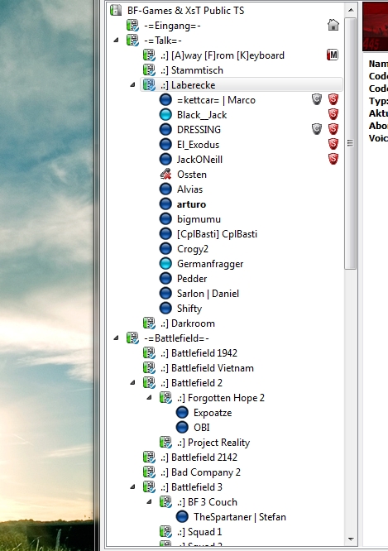The width and height of the screenshot is (388, 551).
Task: Click the red S badge next to kettcar Marco
Action: tap(333, 99)
